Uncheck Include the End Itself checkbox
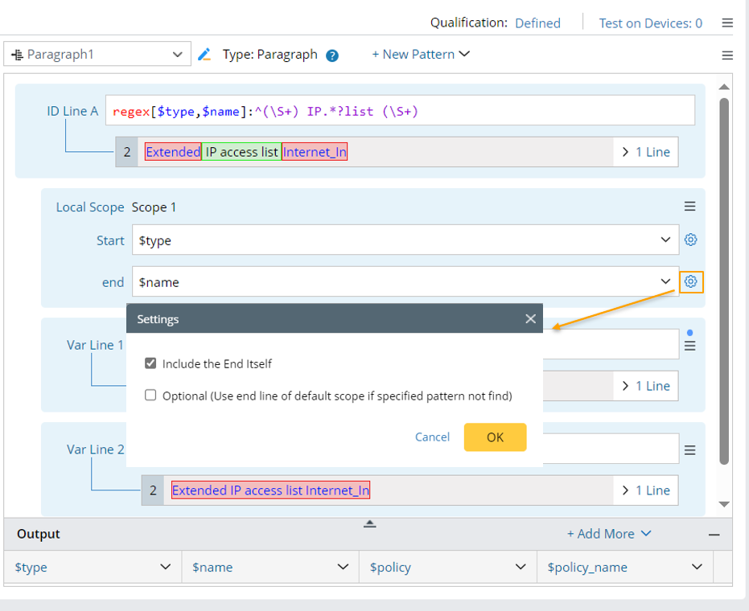The width and height of the screenshot is (749, 611). click(x=150, y=363)
